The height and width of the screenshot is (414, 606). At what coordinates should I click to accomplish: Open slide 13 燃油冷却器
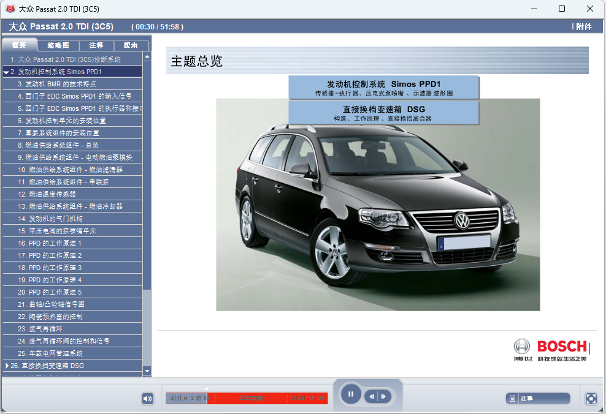pyautogui.click(x=72, y=206)
